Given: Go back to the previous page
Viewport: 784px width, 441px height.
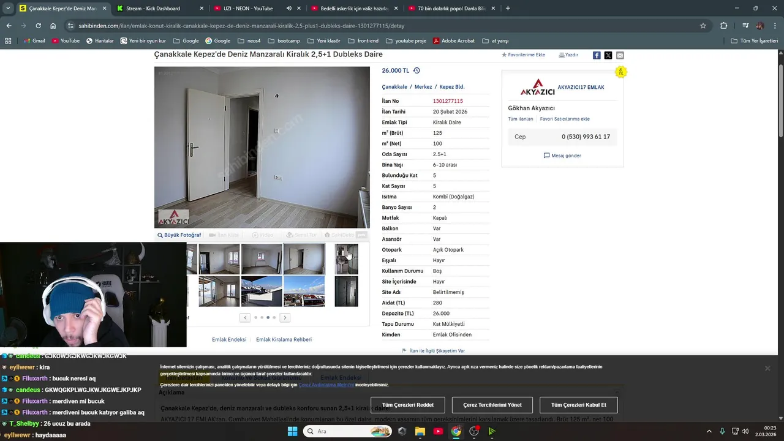Looking at the screenshot, I should [x=9, y=26].
